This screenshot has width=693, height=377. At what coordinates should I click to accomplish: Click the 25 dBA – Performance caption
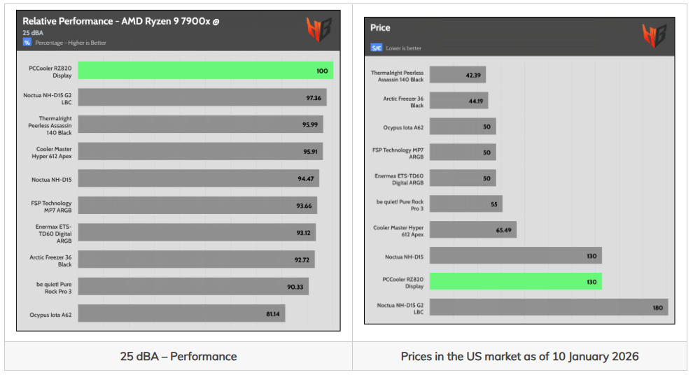click(x=178, y=356)
